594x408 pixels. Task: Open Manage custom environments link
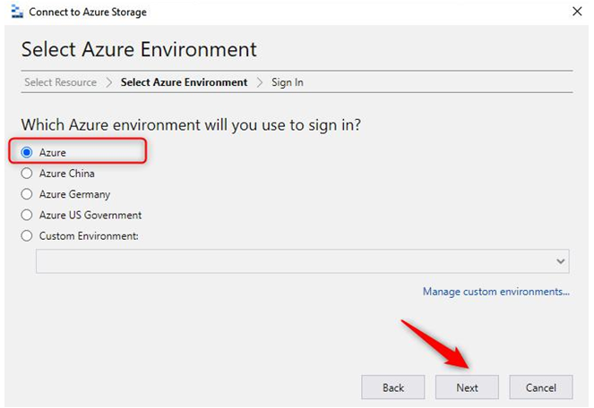[495, 292]
